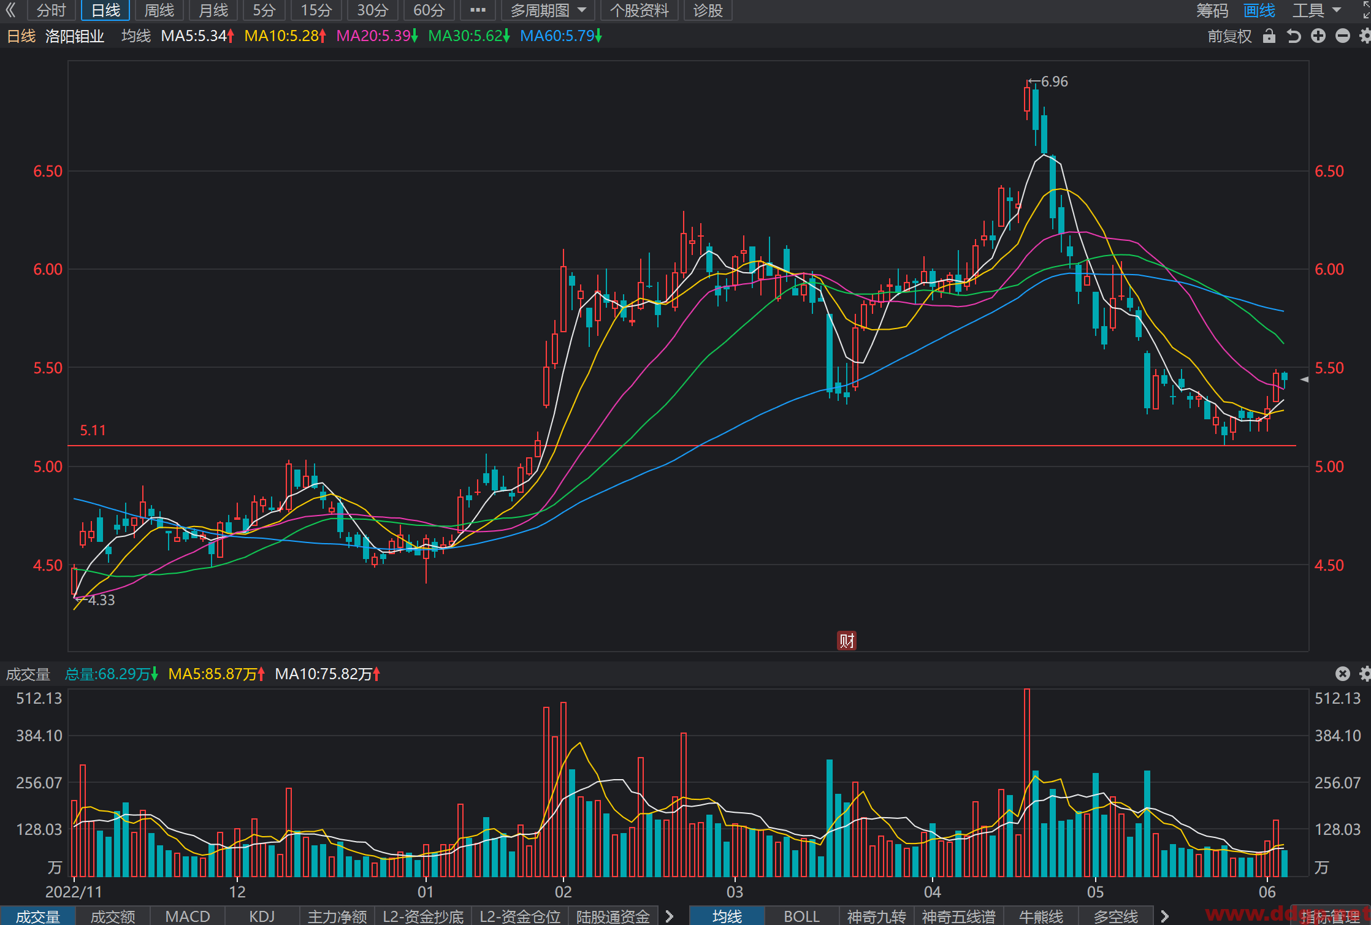The image size is (1371, 925).
Task: Select the MACD indicator tab
Action: coord(188,916)
